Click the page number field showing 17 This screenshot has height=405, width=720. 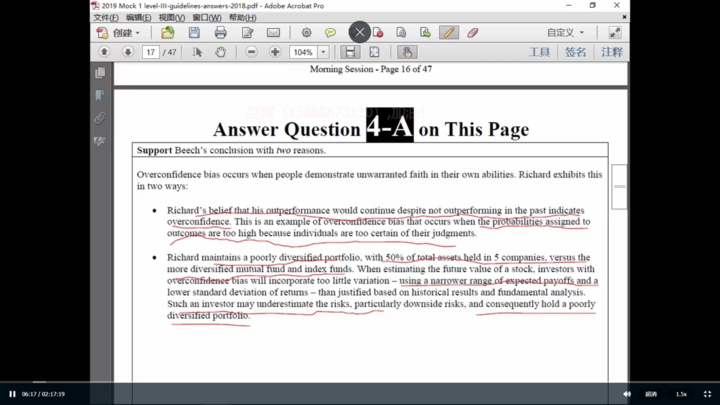(x=151, y=52)
